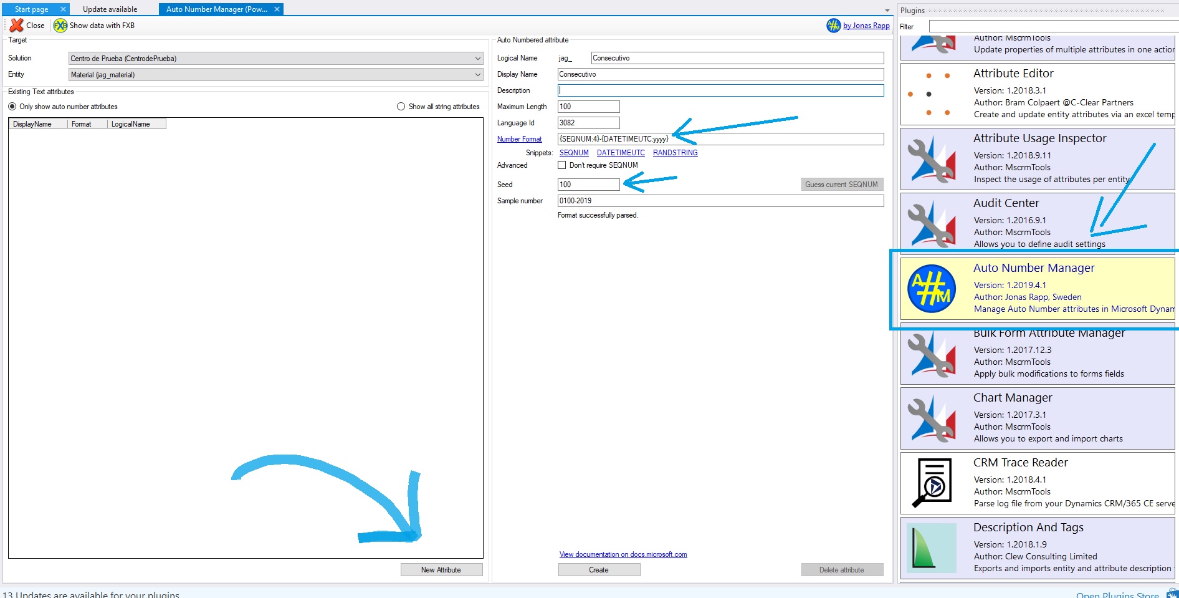
Task: Select the CRM Trace Reader title
Action: coord(1021,463)
